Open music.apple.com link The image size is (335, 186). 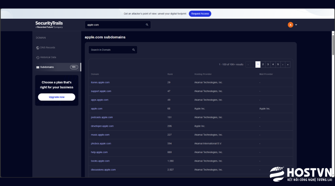coord(100,135)
